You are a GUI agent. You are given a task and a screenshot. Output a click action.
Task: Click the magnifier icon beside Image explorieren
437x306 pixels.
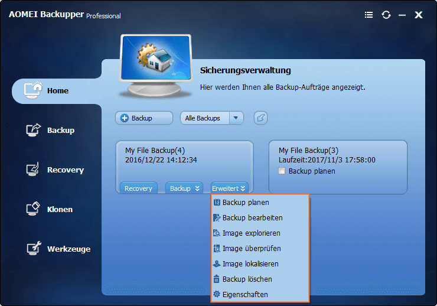[217, 233]
